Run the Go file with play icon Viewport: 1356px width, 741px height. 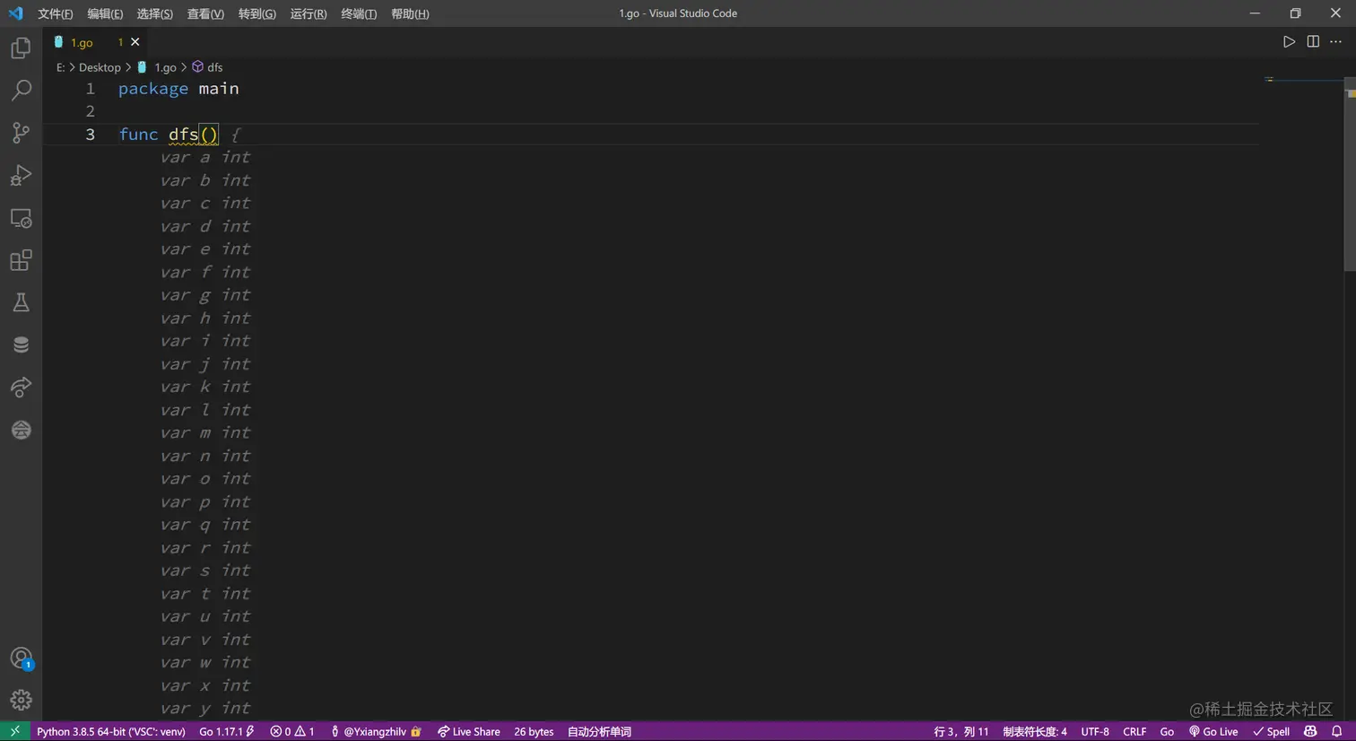(1289, 41)
